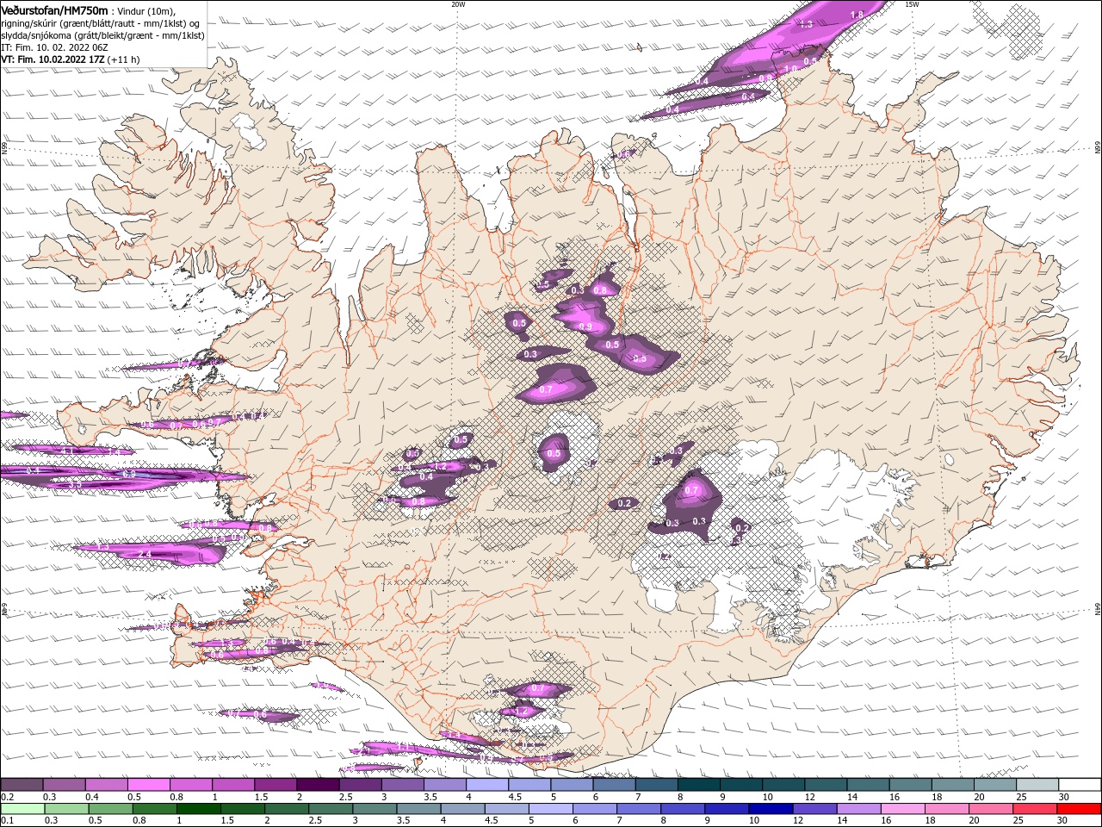
Task: Click the 0.1 label on the lower scale
Action: (6, 820)
